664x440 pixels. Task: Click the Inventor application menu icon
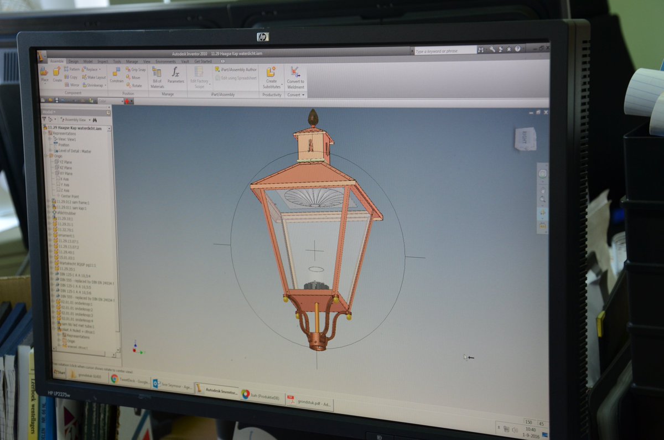(42, 55)
